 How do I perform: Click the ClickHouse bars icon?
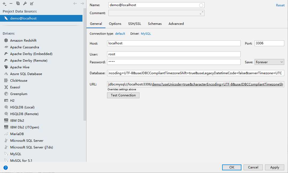[x=6, y=80]
